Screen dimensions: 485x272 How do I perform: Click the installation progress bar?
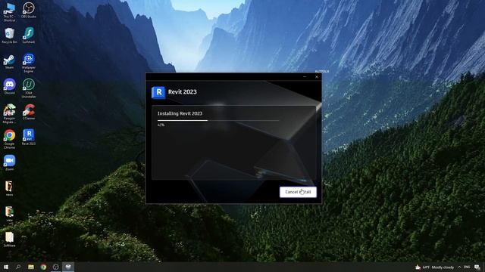(218, 120)
